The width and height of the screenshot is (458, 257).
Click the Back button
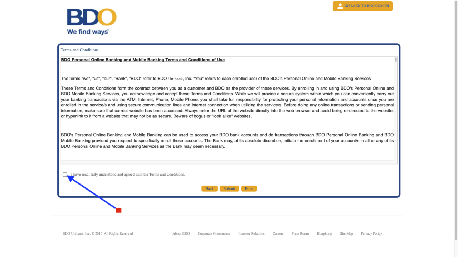pos(209,188)
